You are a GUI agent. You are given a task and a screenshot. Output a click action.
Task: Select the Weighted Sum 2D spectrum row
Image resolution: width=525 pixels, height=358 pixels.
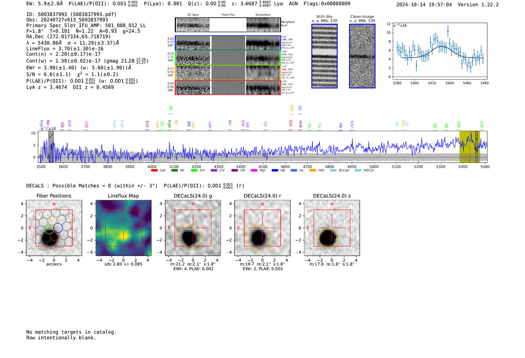(228, 25)
